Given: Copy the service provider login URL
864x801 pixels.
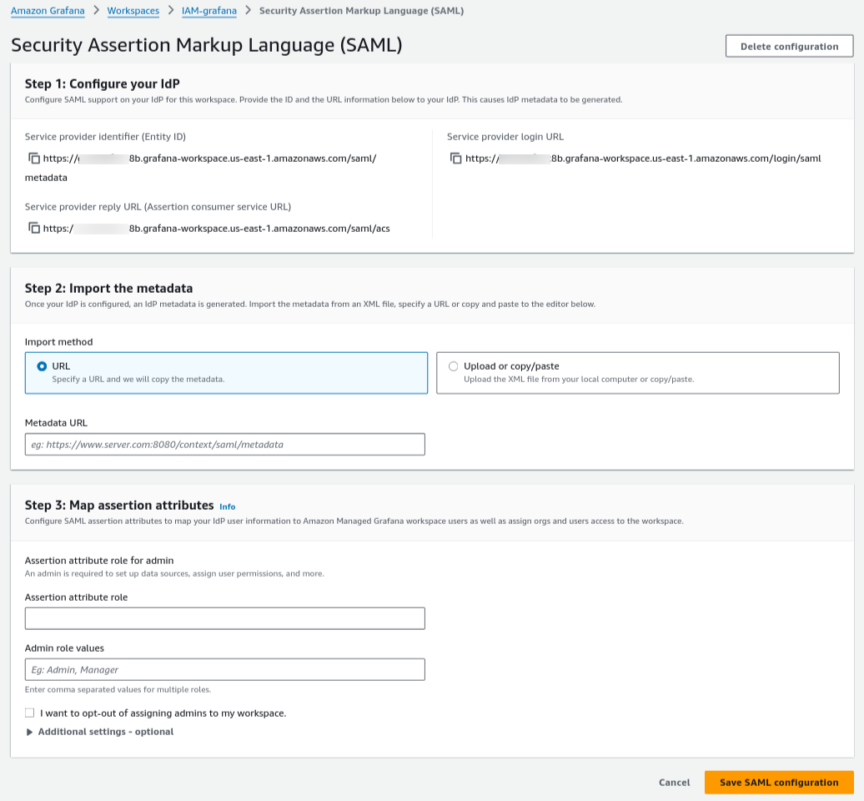Looking at the screenshot, I should click(455, 159).
